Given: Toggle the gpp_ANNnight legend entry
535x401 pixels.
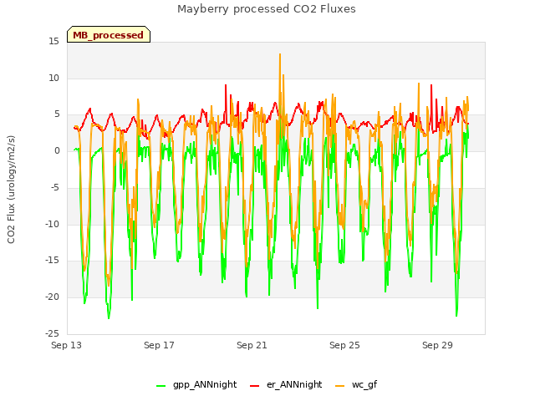Looking at the screenshot, I should (196, 384).
